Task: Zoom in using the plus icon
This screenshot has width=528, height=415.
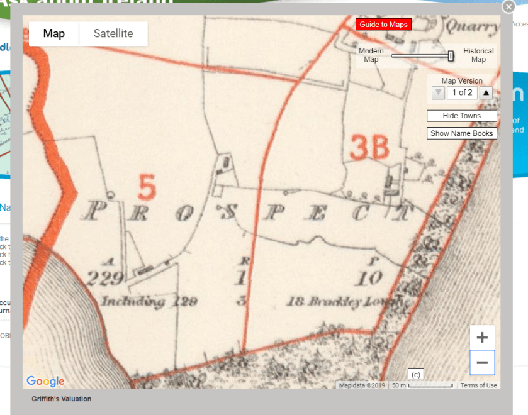Action: click(x=482, y=337)
